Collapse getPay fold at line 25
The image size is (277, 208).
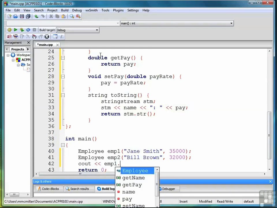[63, 58]
